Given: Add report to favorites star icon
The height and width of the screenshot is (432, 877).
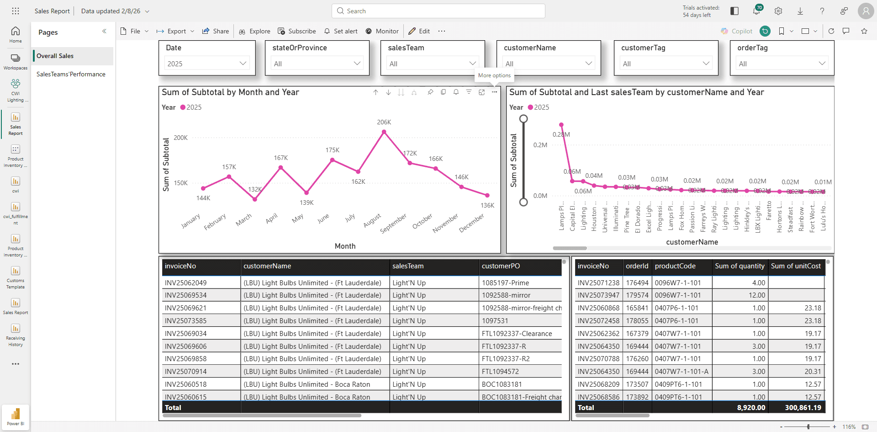Looking at the screenshot, I should pyautogui.click(x=864, y=31).
